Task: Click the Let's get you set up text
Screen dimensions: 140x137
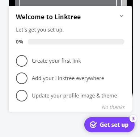Action: click(x=40, y=30)
